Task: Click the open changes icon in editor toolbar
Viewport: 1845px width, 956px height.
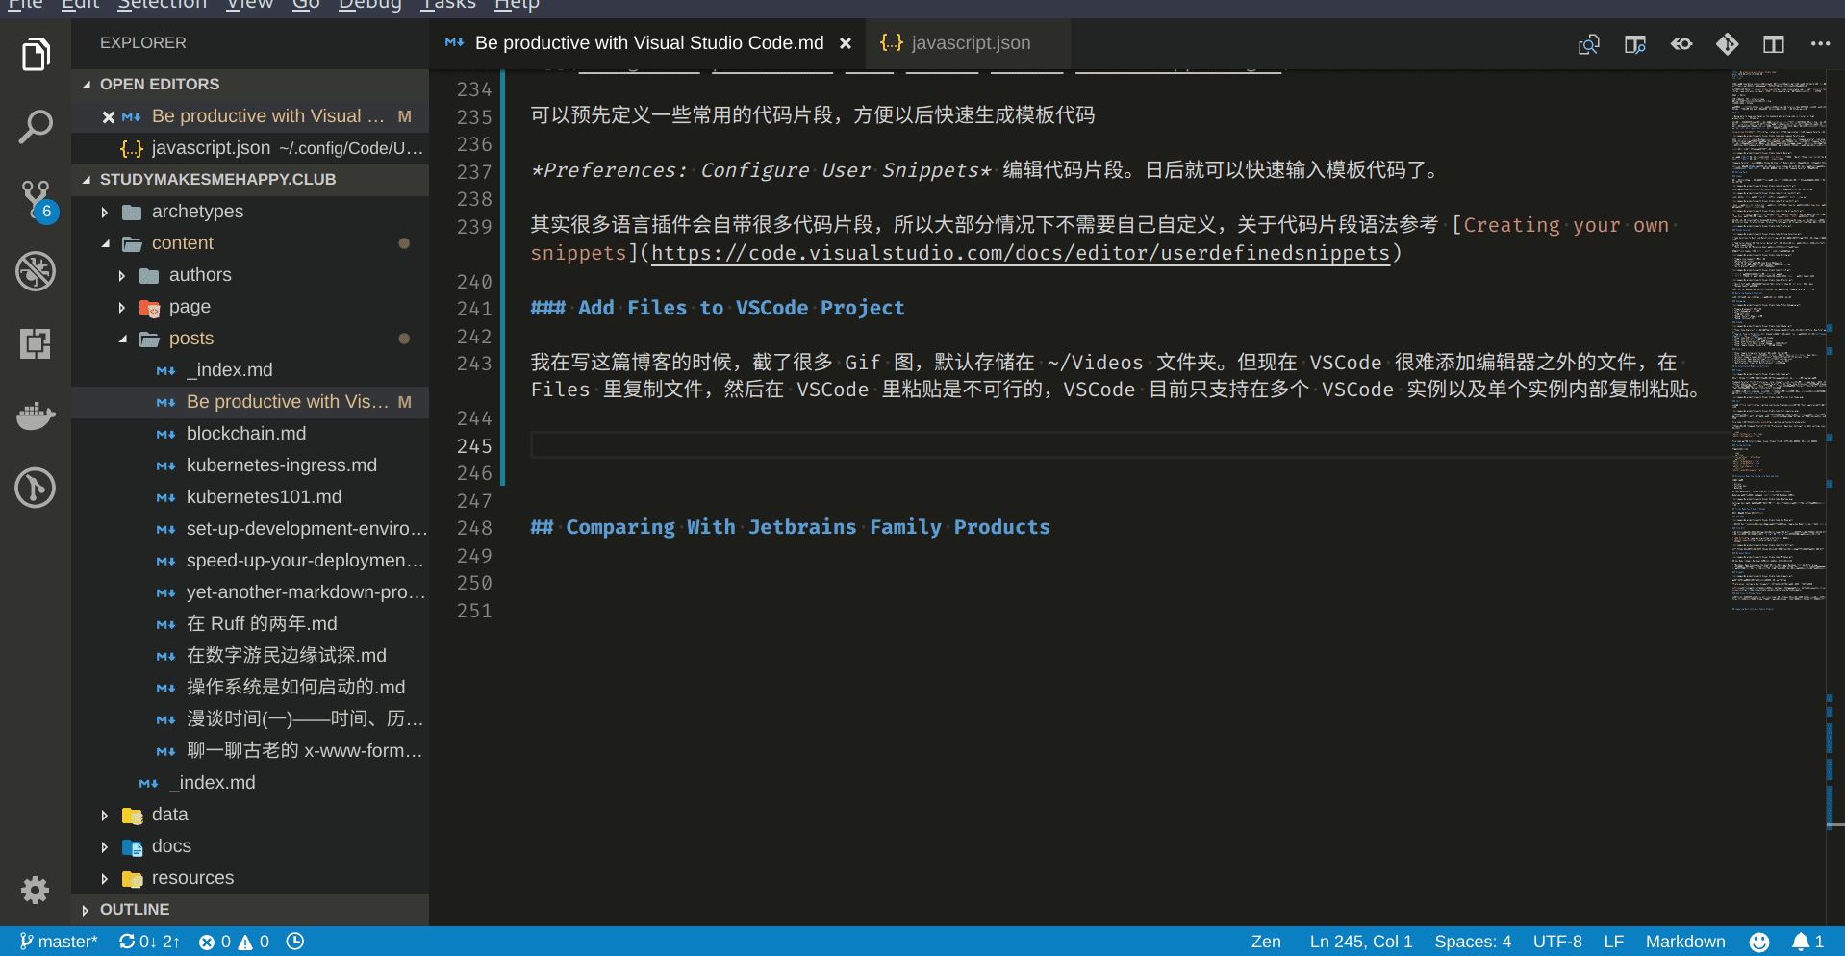Action: click(1589, 44)
